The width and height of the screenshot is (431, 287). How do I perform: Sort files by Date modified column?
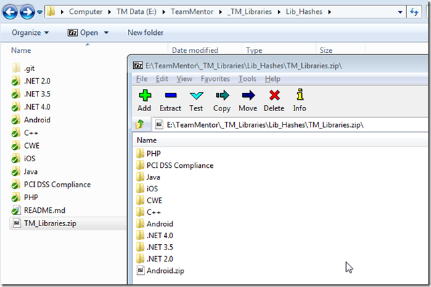pos(194,50)
